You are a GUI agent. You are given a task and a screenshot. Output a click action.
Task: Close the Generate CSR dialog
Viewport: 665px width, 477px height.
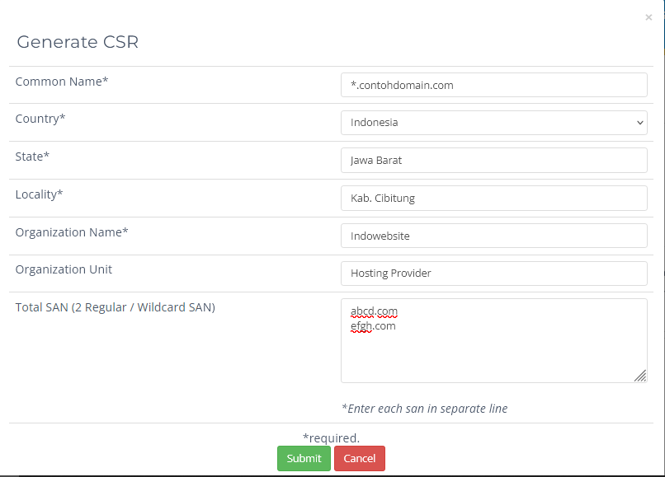coord(648,17)
